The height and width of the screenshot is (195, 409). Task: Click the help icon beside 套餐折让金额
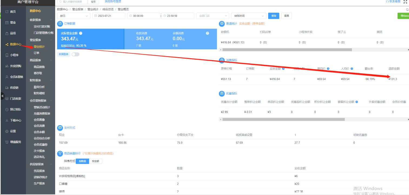[x=357, y=102]
